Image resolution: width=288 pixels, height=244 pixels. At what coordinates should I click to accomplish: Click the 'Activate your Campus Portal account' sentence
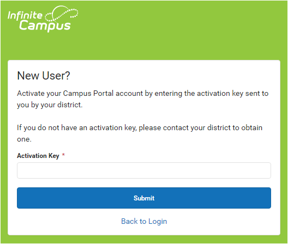[x=143, y=99]
